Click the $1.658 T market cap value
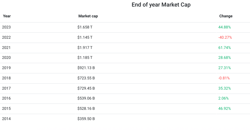The width and height of the screenshot is (250, 130). pos(85,27)
